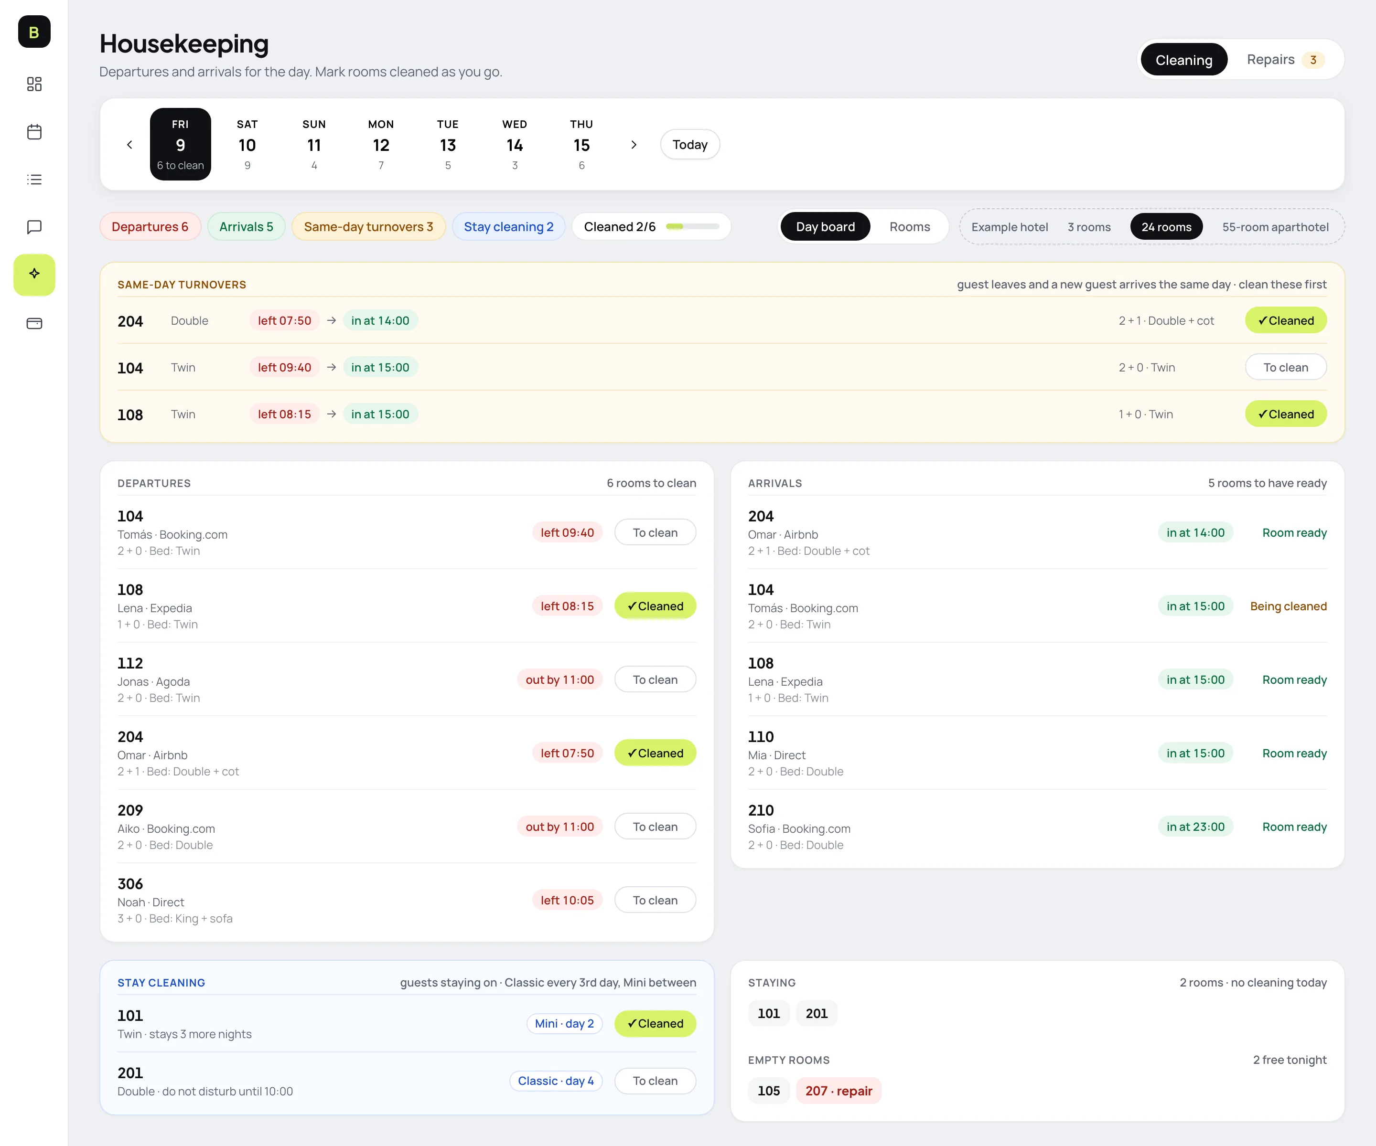Viewport: 1376px width, 1146px height.
Task: Filter by Departures 6 chip
Action: (x=150, y=227)
